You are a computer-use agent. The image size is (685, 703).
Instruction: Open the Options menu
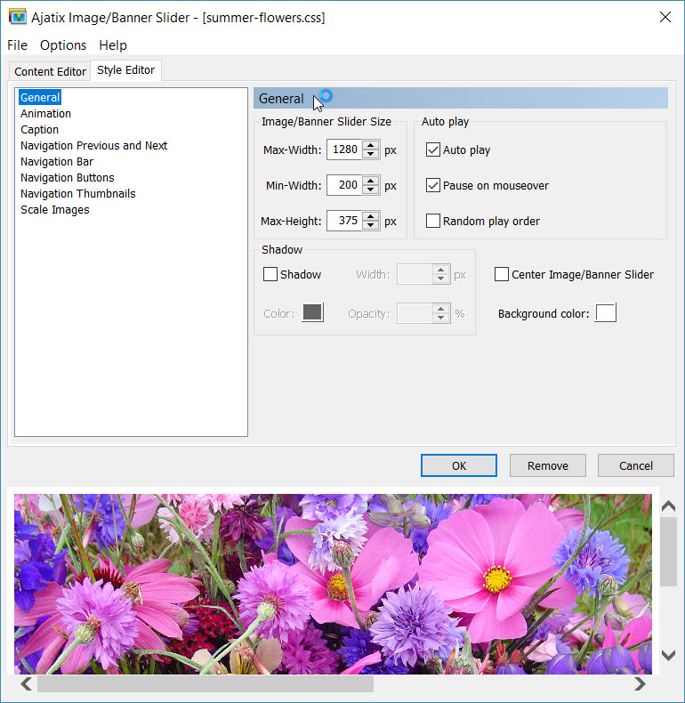[63, 45]
